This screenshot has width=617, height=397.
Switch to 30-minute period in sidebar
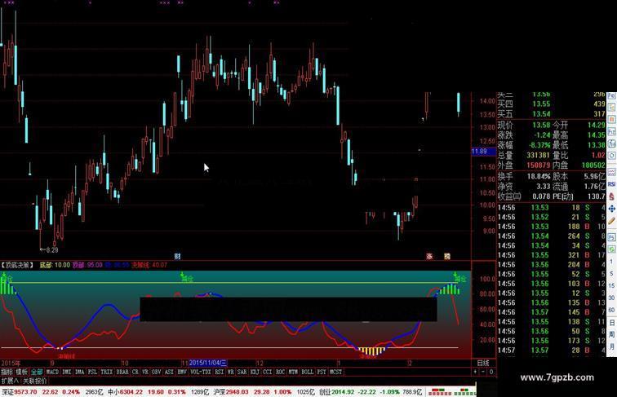pos(611,298)
